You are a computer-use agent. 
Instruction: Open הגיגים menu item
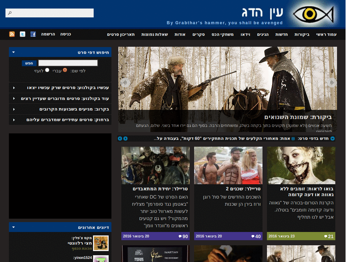(263, 34)
